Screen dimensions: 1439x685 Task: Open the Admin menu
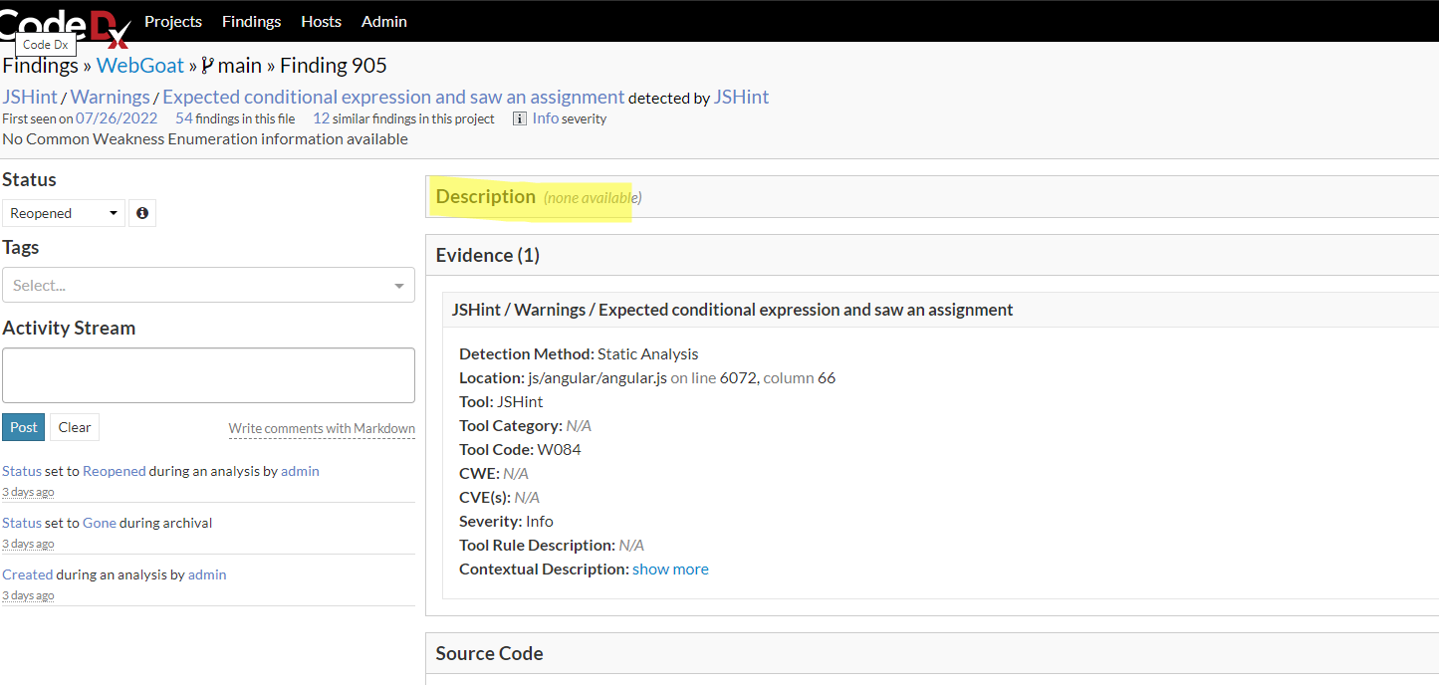pos(383,21)
